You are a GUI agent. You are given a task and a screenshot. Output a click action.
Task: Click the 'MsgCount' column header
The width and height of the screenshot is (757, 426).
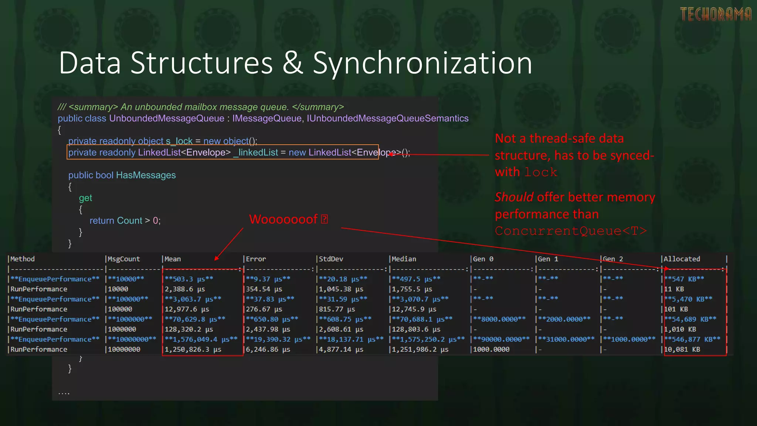124,259
